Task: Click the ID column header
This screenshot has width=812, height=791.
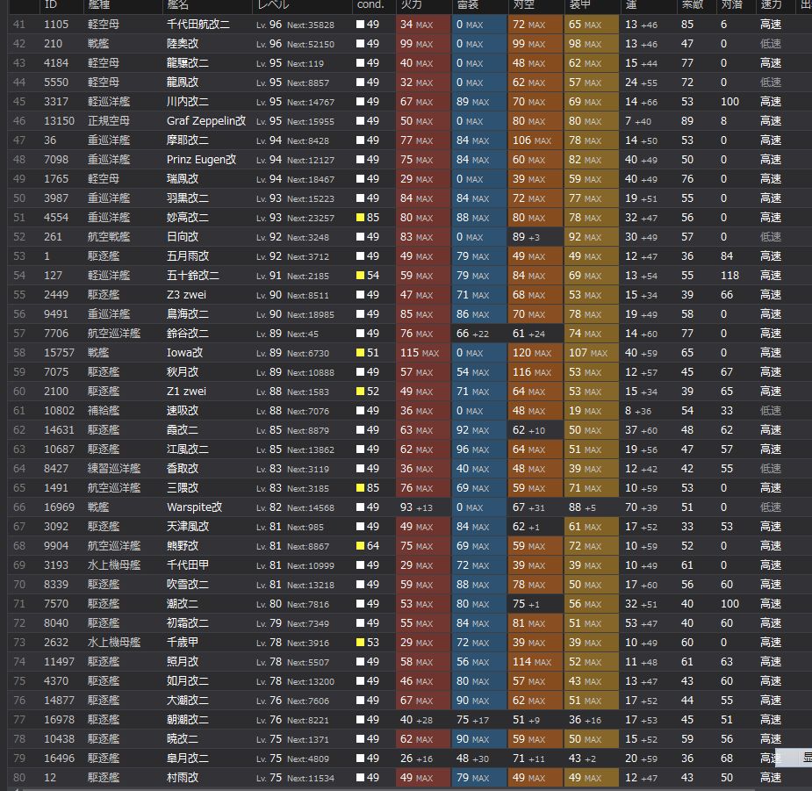Action: (61, 5)
